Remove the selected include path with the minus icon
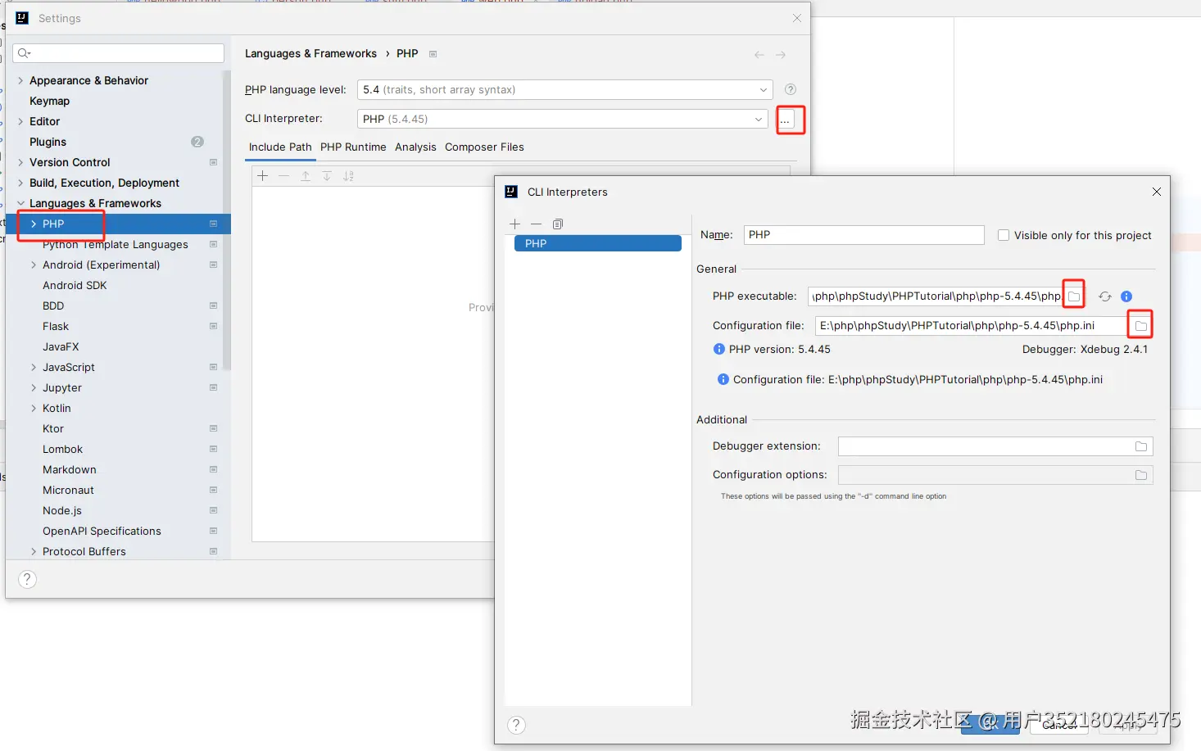This screenshot has width=1201, height=751. tap(283, 175)
